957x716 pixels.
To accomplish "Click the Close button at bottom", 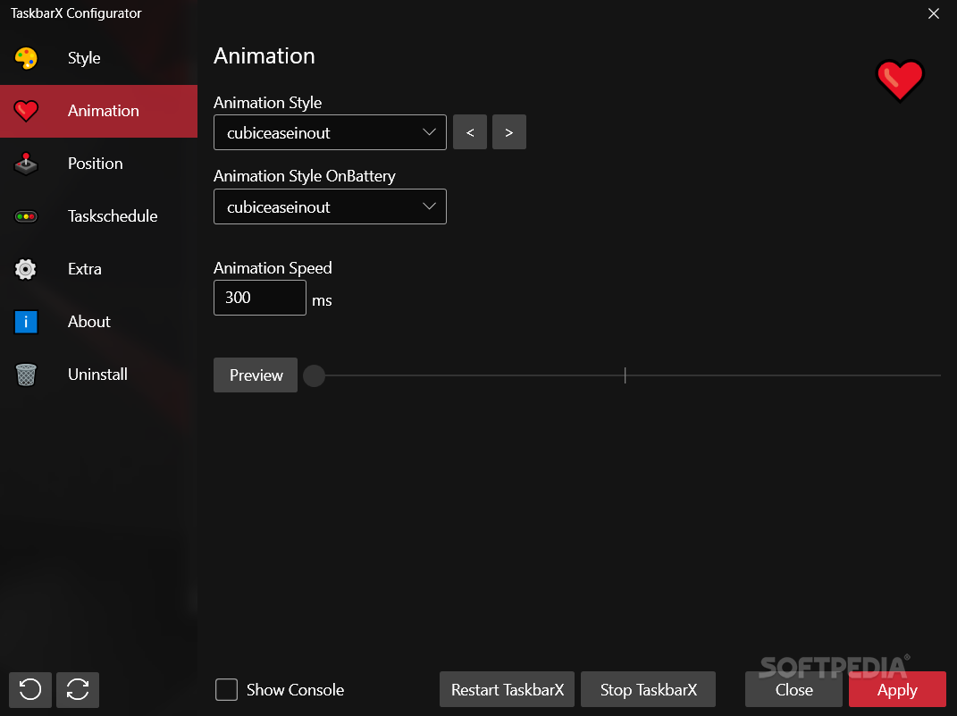I will [794, 690].
